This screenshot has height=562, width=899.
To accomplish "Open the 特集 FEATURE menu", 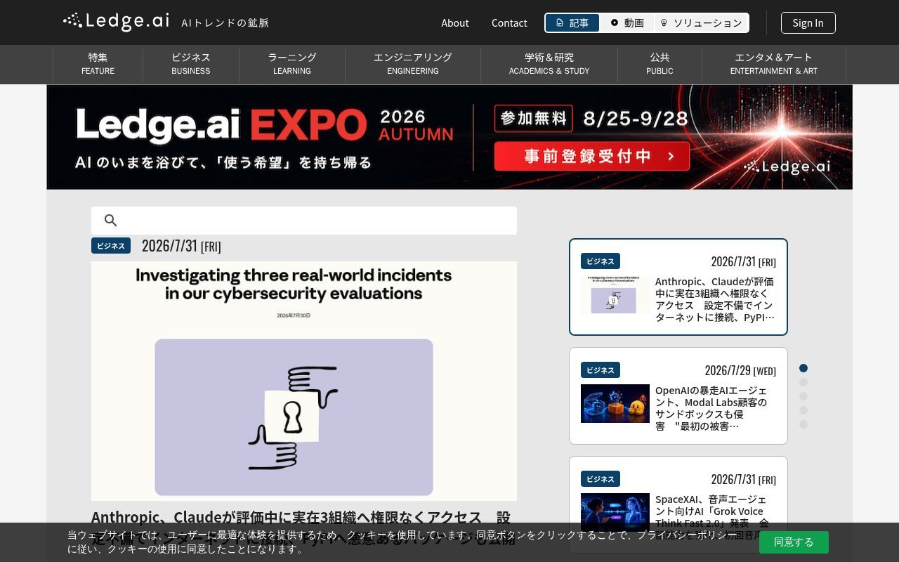I will 98,63.
